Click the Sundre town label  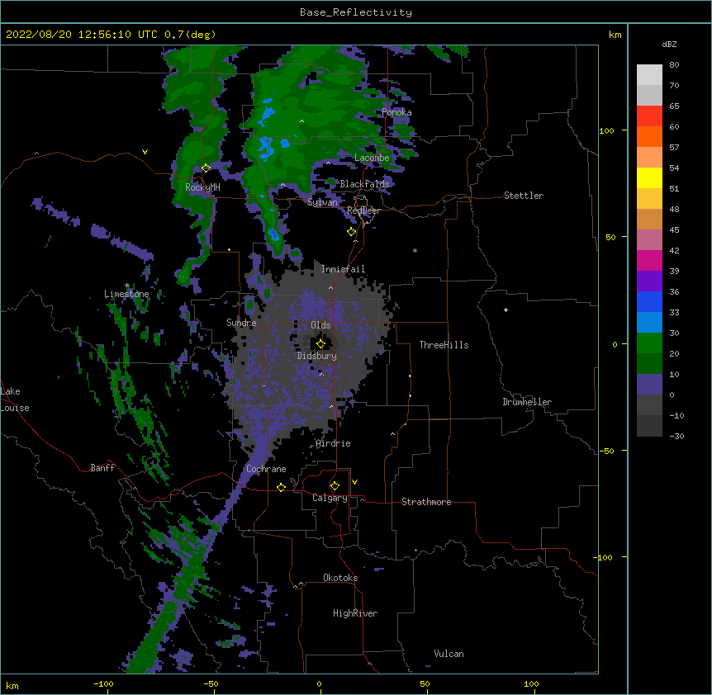[x=241, y=323]
